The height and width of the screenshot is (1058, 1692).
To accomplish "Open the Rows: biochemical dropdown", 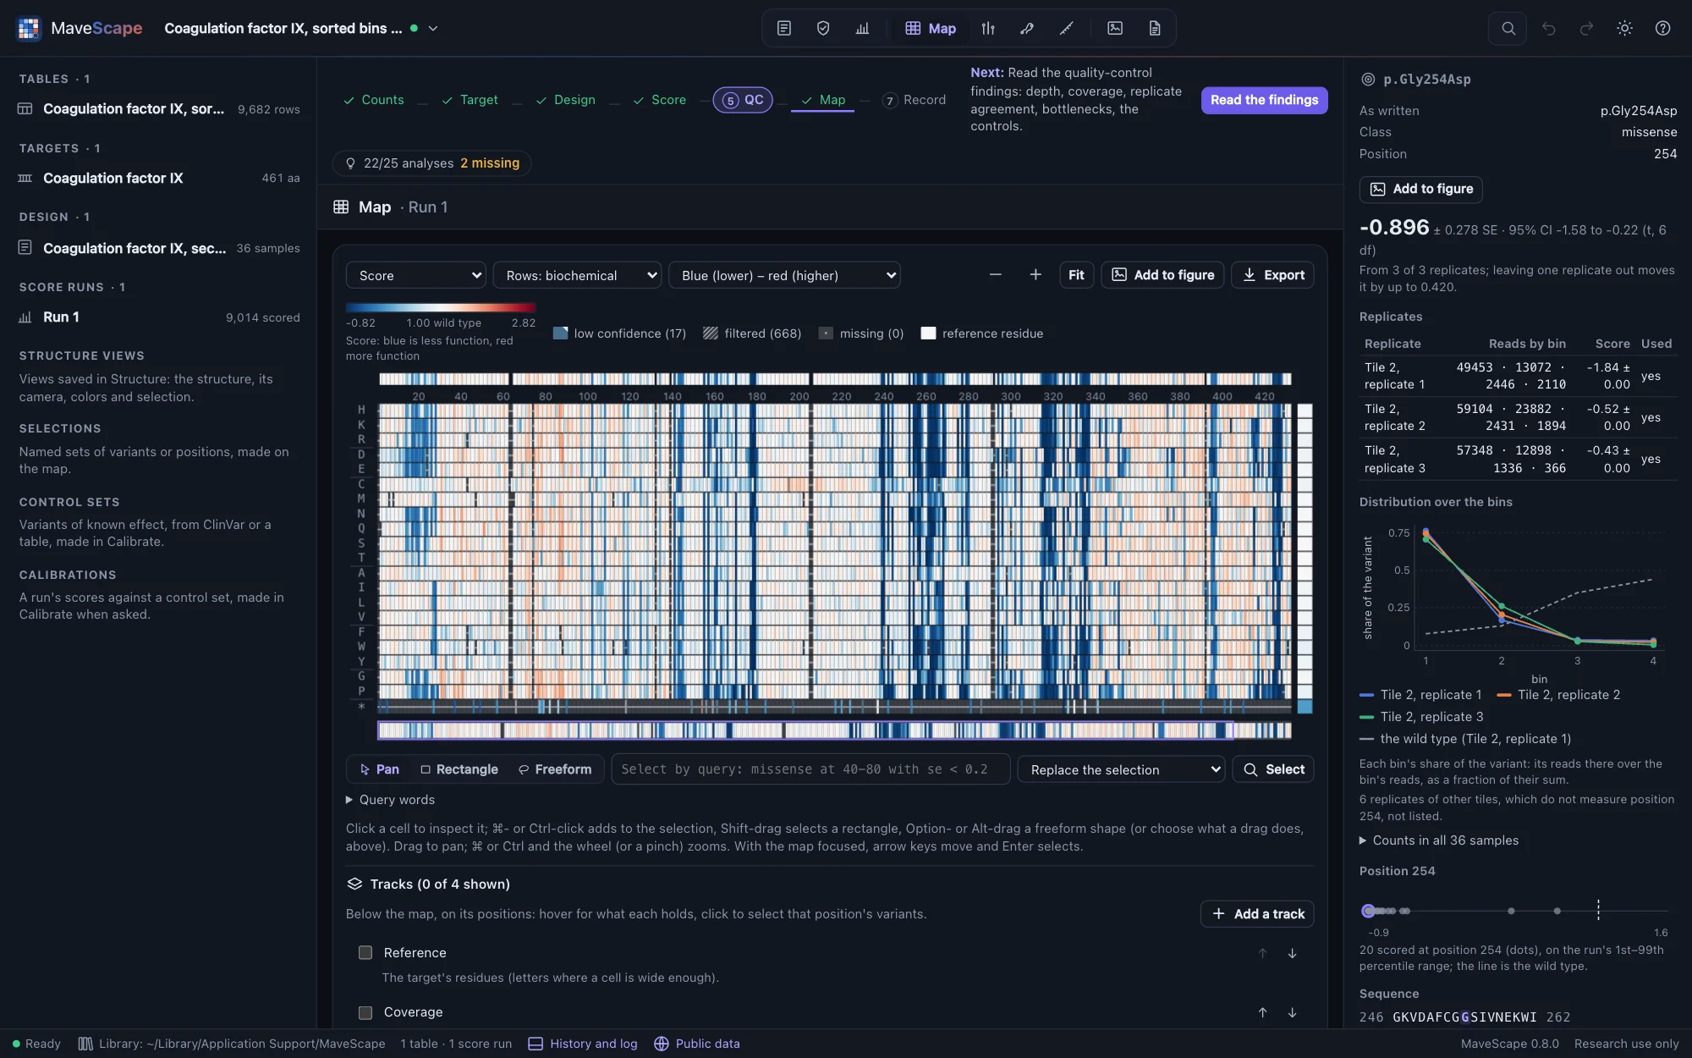I will (x=577, y=275).
